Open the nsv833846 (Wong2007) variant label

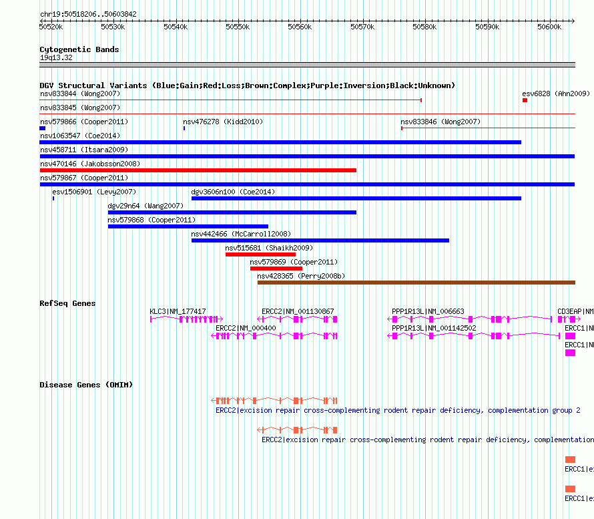(440, 122)
